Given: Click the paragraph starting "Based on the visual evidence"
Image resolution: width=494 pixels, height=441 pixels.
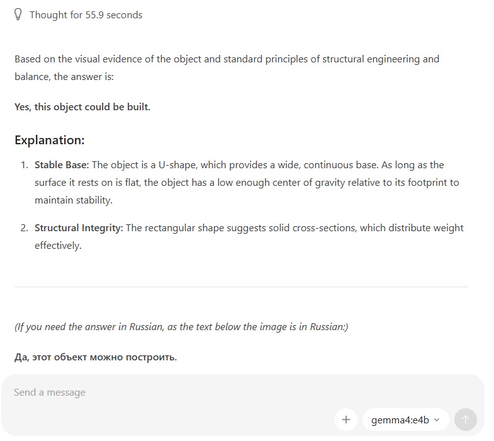Looking at the screenshot, I should [227, 67].
